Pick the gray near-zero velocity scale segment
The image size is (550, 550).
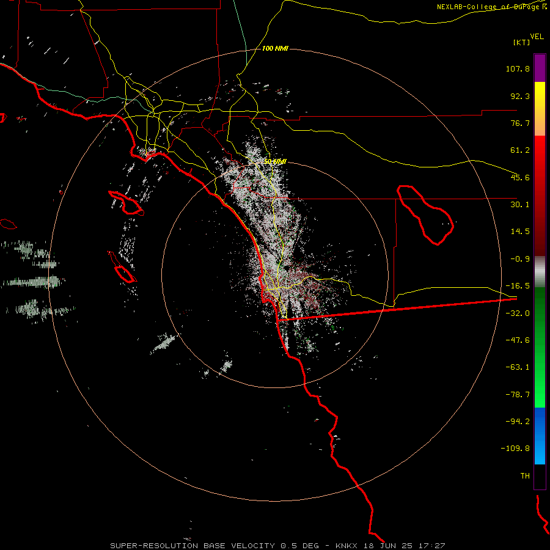(x=540, y=272)
